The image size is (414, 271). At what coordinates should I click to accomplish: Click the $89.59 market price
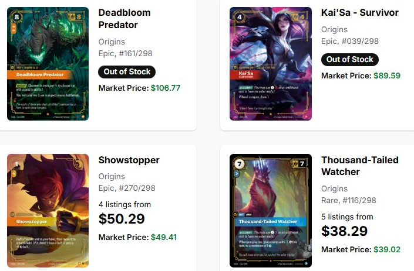tap(387, 76)
